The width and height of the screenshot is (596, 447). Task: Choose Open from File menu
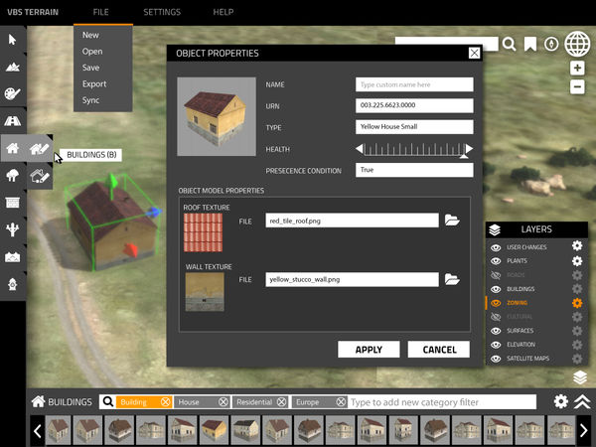(x=92, y=52)
